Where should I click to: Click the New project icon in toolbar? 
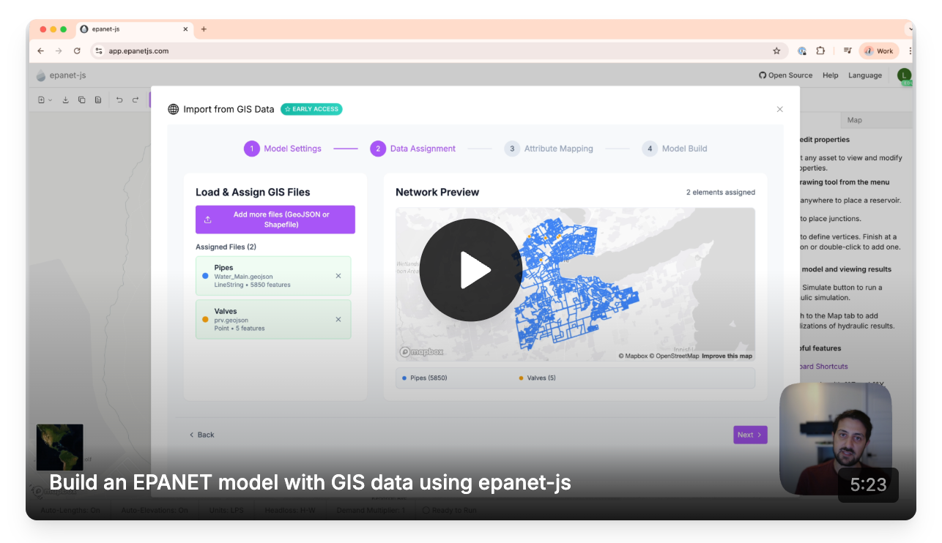42,100
